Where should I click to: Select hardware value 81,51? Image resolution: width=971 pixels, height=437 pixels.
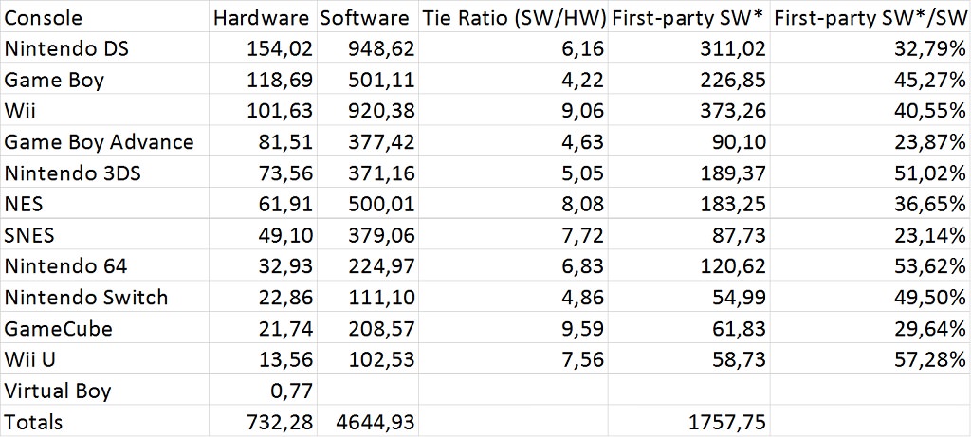[262, 141]
